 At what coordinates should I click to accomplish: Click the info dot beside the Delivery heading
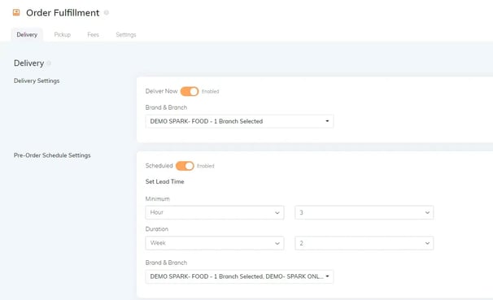click(x=49, y=63)
